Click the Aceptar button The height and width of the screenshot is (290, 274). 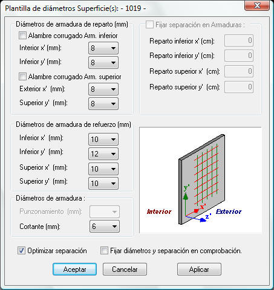tap(74, 269)
